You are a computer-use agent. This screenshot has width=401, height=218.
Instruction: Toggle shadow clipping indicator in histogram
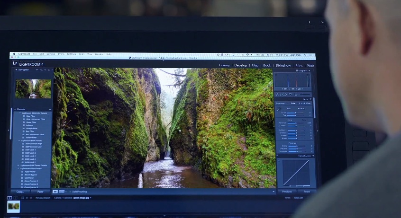pos(276,75)
